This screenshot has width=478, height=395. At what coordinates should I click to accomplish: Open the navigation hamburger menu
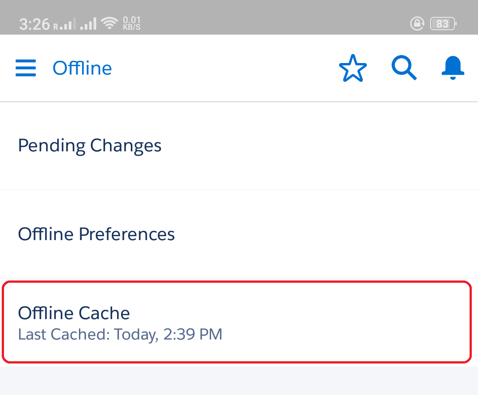click(x=25, y=68)
